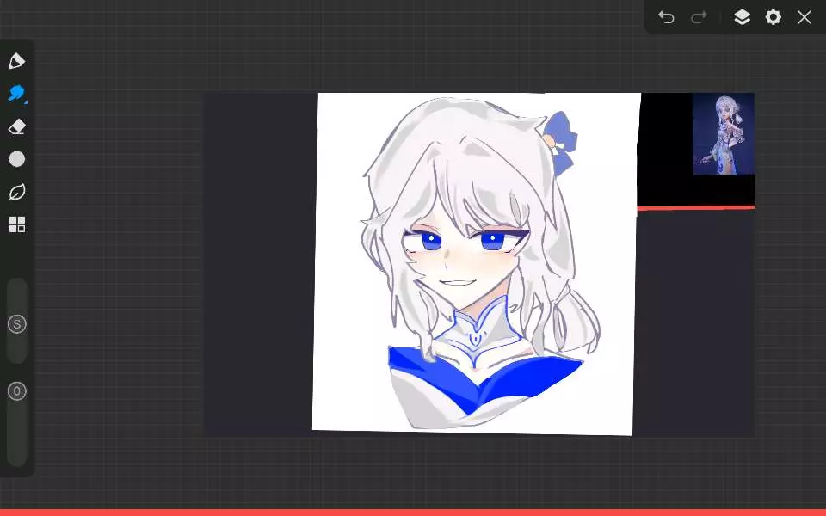Close the drawing editor with the X
826x516 pixels.
coord(804,17)
